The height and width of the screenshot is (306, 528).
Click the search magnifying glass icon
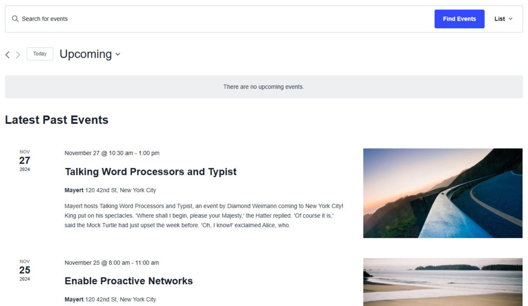tap(15, 19)
